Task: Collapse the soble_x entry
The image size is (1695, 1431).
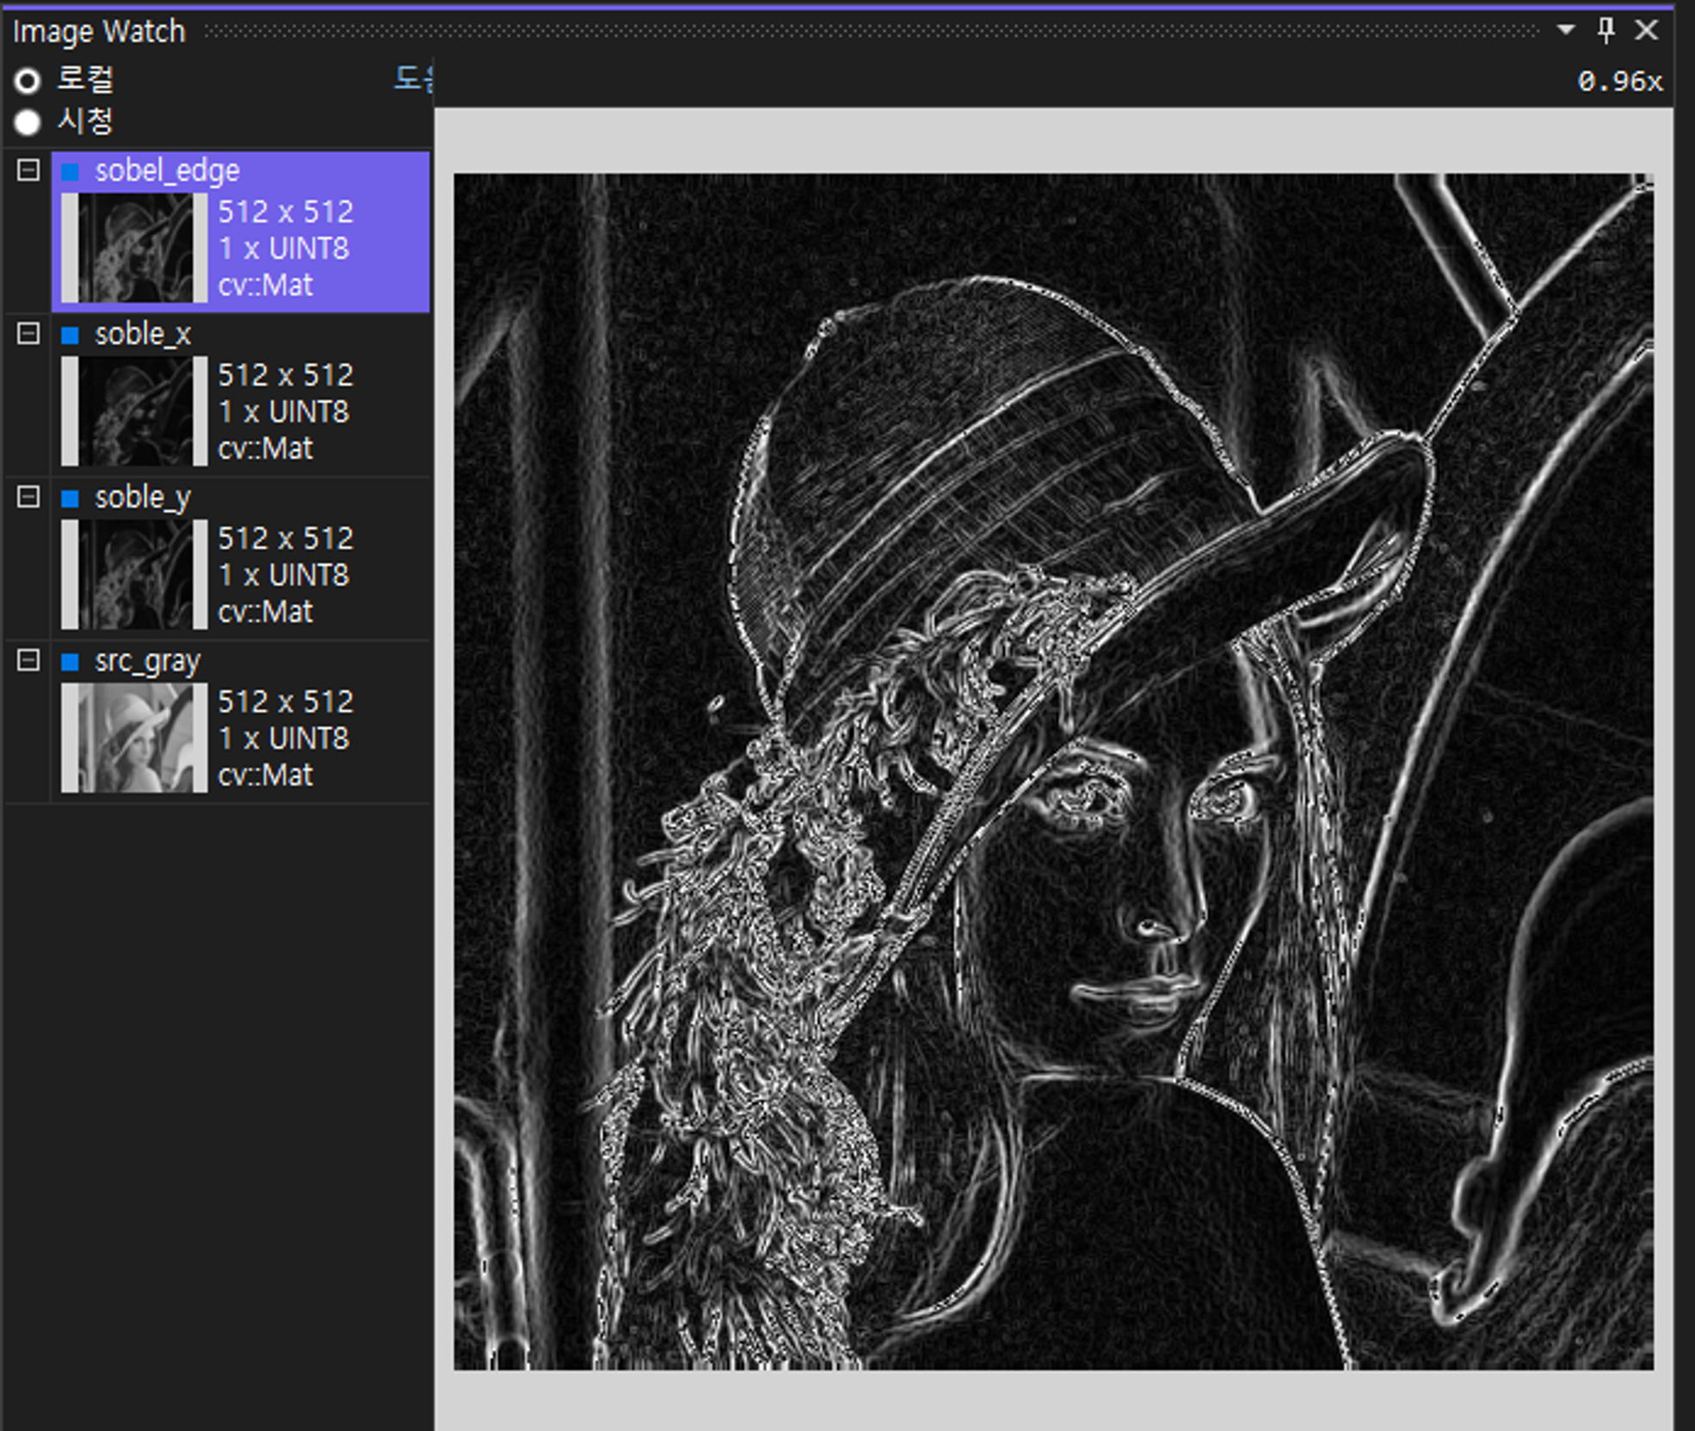Action: (28, 334)
